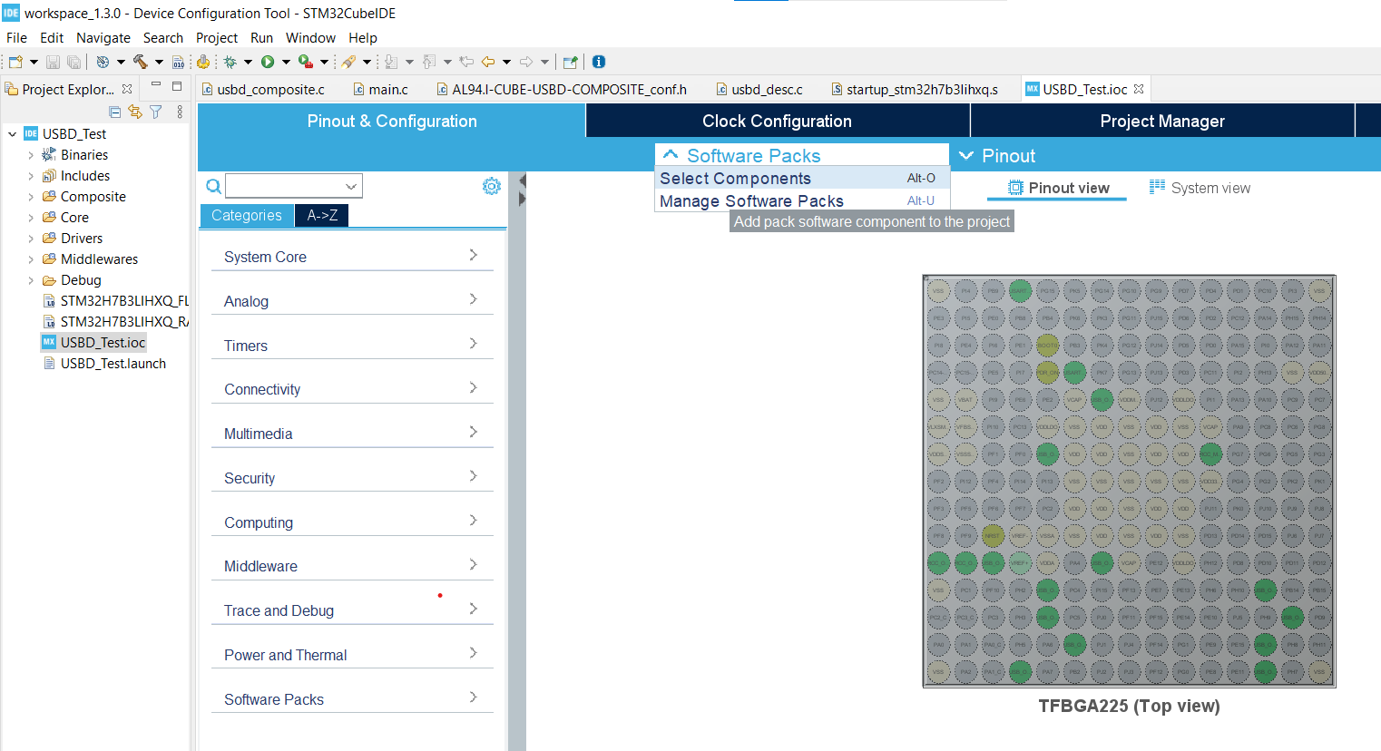Switch to the A->Z sorting tab
This screenshot has height=751, width=1381.
coord(322,215)
